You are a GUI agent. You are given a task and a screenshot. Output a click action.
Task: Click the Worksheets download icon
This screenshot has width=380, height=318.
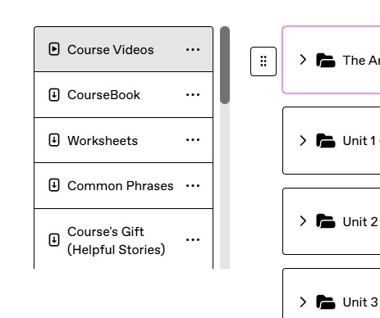[54, 140]
